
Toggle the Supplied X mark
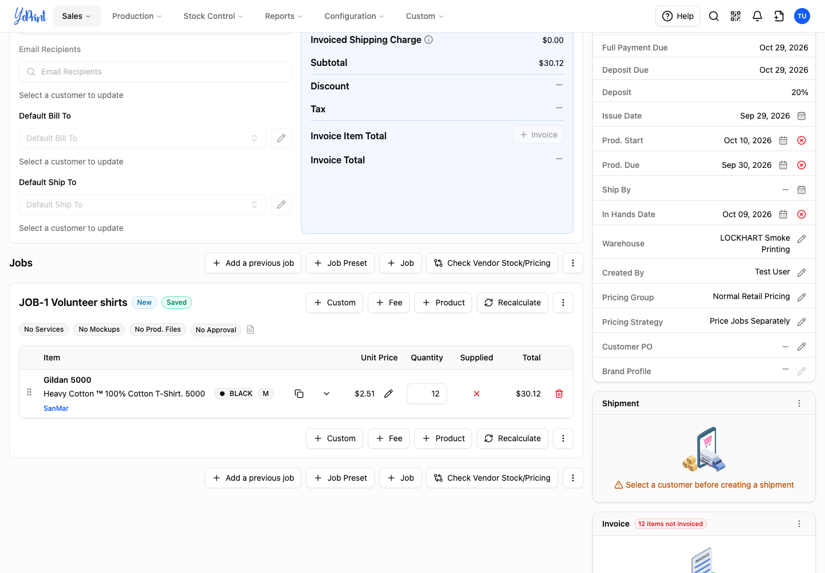click(477, 394)
